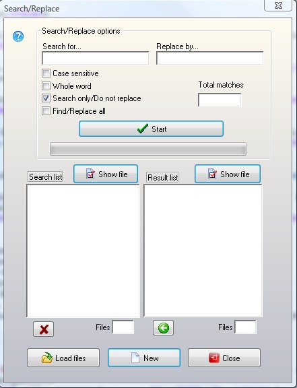
Task: Show file for the Result list
Action: point(228,174)
